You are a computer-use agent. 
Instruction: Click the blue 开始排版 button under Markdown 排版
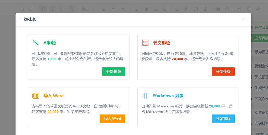223,119
